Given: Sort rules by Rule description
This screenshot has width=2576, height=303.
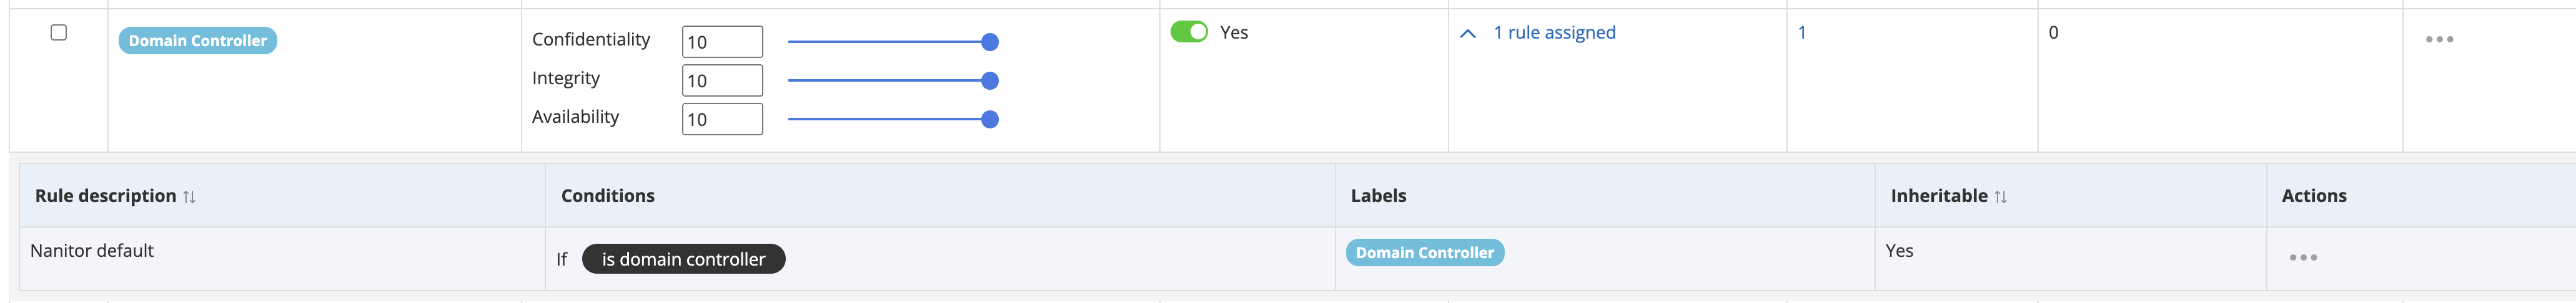Looking at the screenshot, I should pos(189,198).
